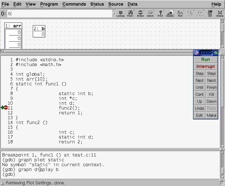Click the Find toolbar icon

pyautogui.click(x=130, y=14)
